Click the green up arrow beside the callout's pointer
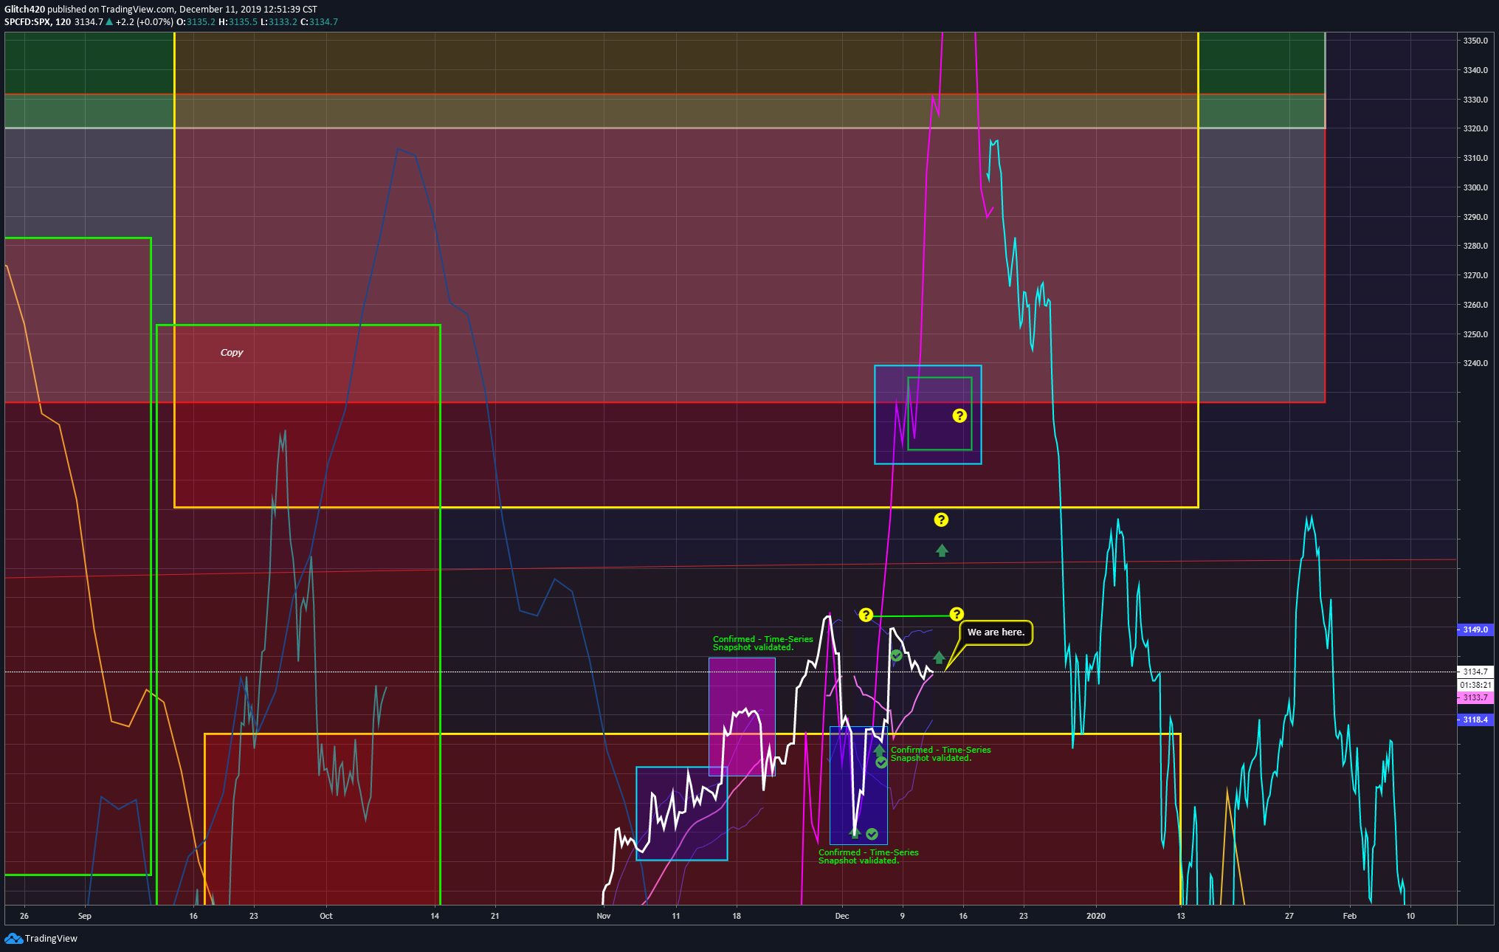 click(x=939, y=657)
